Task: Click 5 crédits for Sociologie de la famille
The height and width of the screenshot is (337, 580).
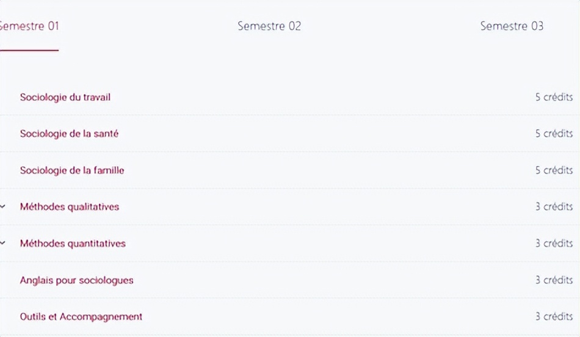Action: click(x=554, y=170)
